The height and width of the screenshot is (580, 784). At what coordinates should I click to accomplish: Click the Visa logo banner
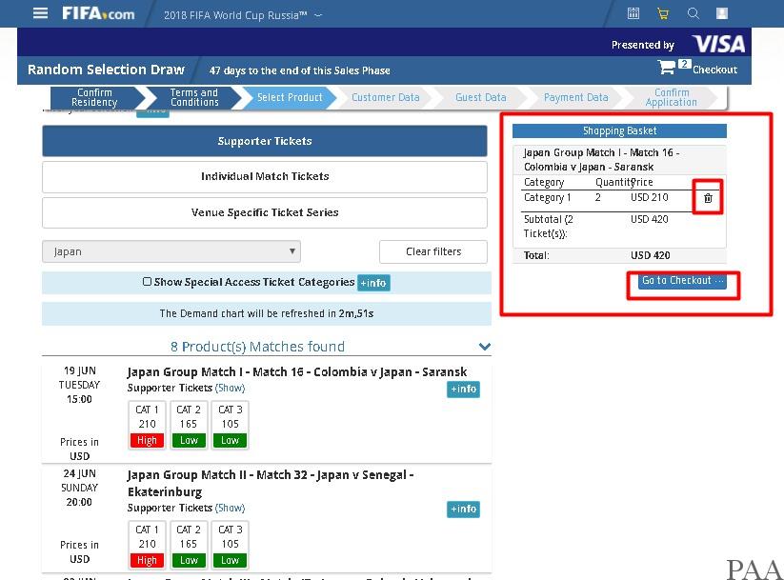(718, 44)
